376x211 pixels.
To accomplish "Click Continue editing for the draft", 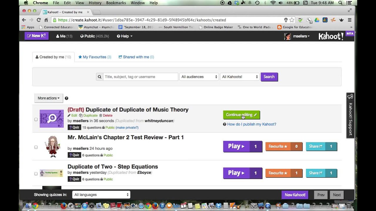I will point(241,115).
